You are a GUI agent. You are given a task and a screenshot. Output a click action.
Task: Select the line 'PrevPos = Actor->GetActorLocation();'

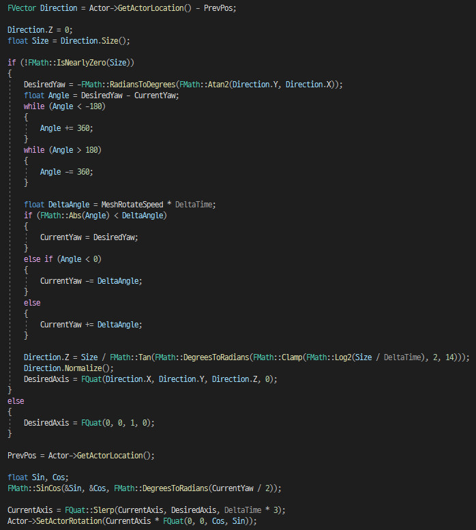81,456
